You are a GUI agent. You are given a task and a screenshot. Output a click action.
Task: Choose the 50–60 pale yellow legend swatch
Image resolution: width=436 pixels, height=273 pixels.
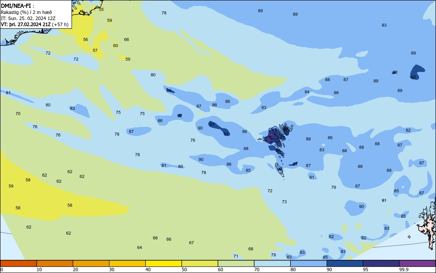click(x=200, y=263)
